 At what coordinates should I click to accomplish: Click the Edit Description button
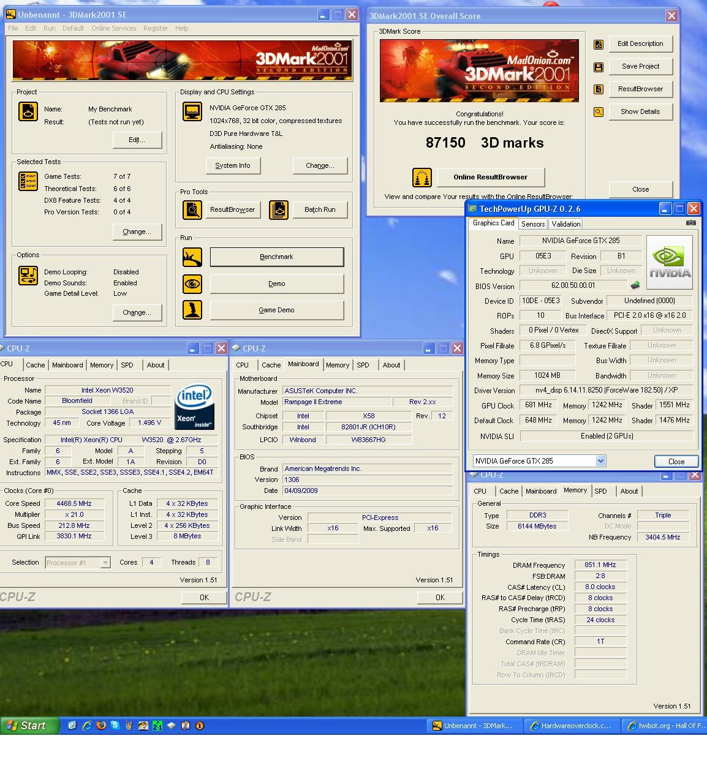[640, 44]
